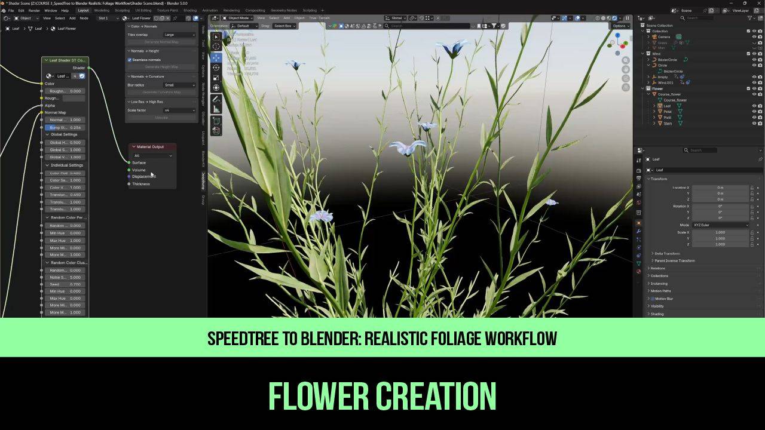Open the Output properties tab icon

[x=639, y=179]
